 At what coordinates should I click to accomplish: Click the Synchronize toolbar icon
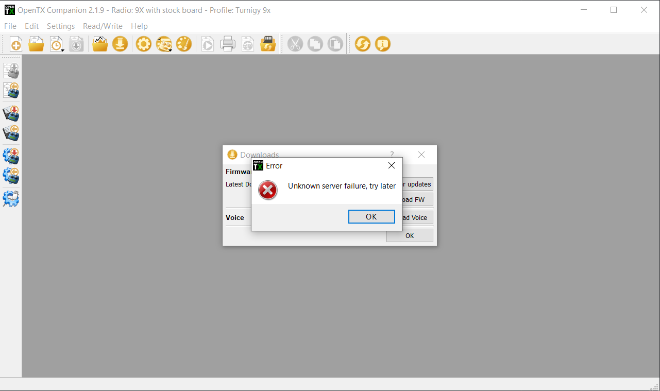click(362, 44)
